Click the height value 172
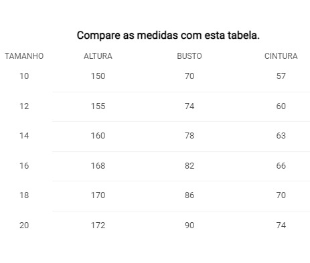310x263 pixels. click(x=98, y=226)
